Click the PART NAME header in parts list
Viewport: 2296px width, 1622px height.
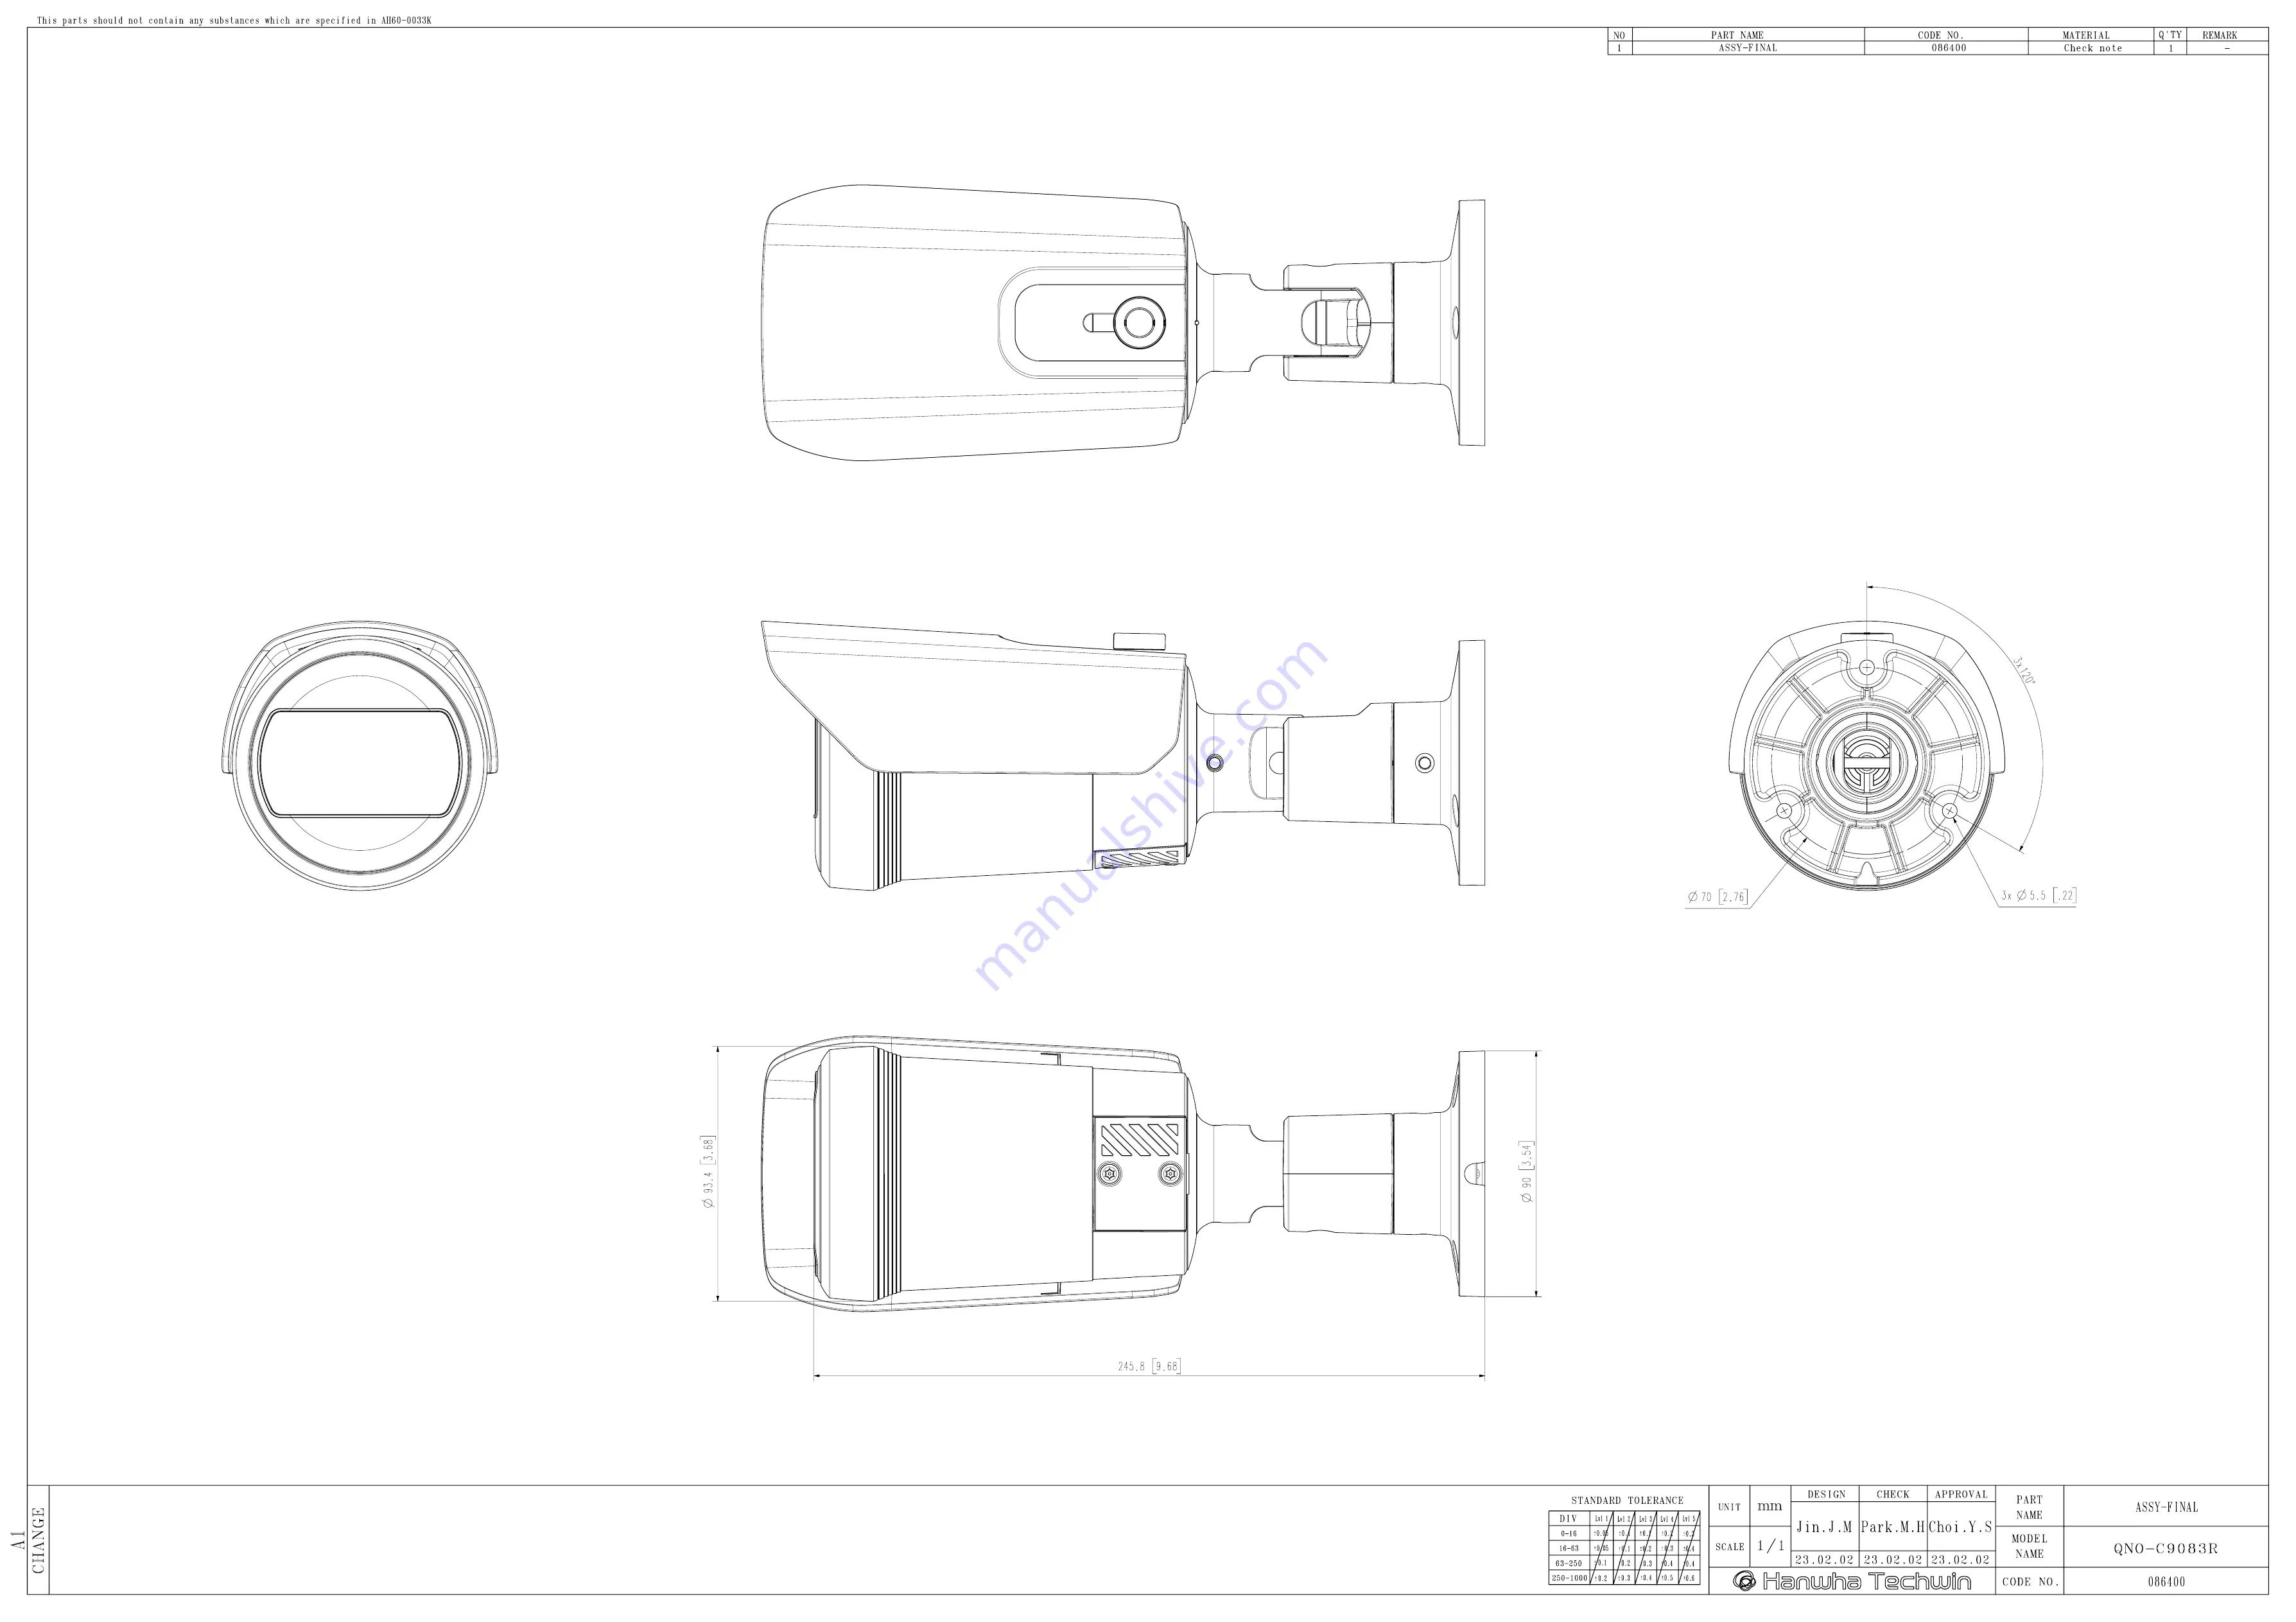click(1737, 35)
